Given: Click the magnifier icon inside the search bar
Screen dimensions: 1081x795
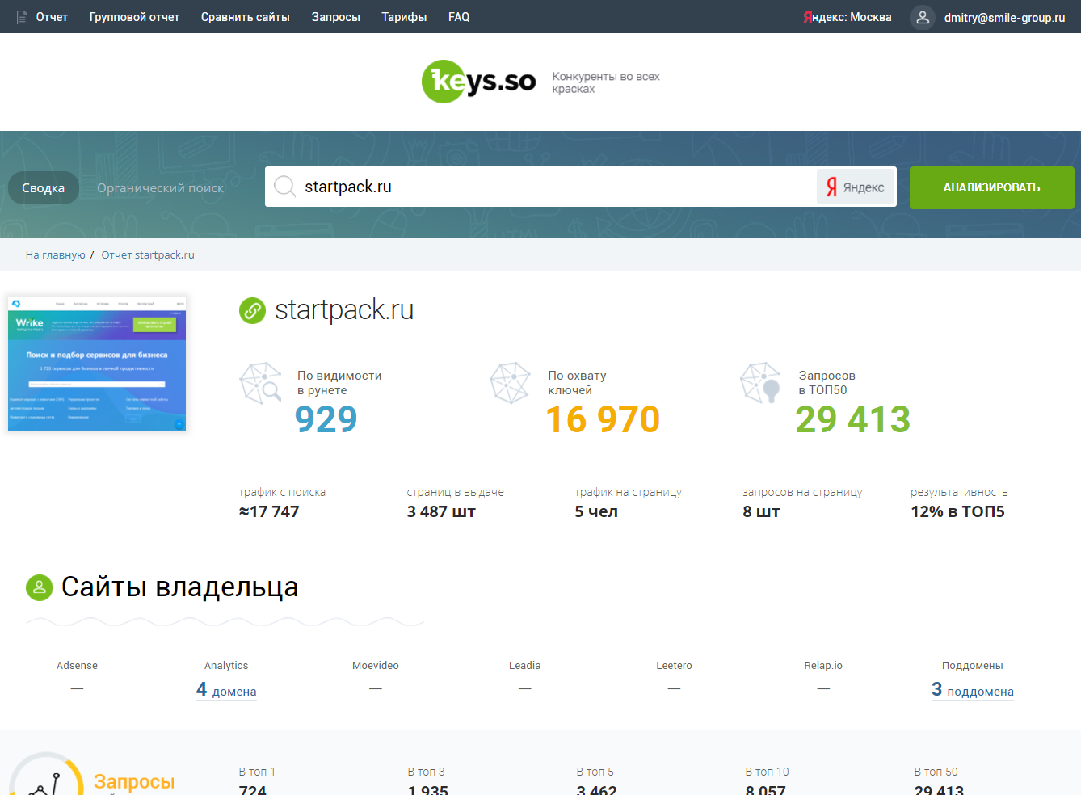Looking at the screenshot, I should click(284, 187).
